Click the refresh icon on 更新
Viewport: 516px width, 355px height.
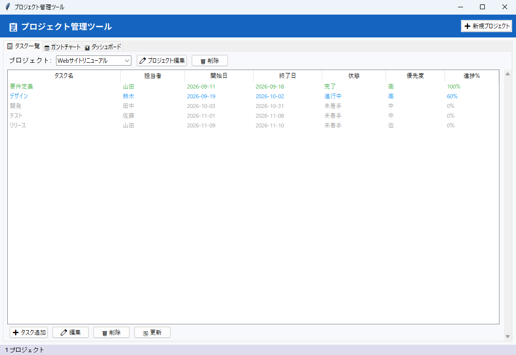pos(146,333)
